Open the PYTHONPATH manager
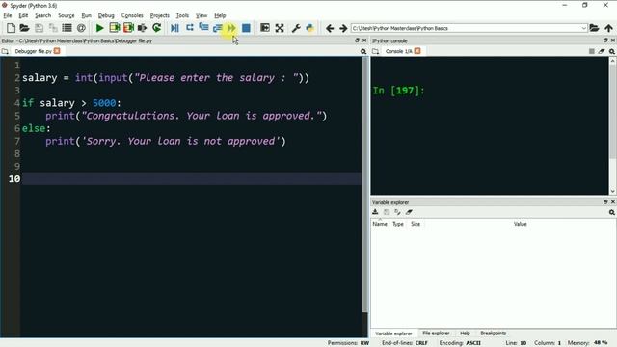 310,28
